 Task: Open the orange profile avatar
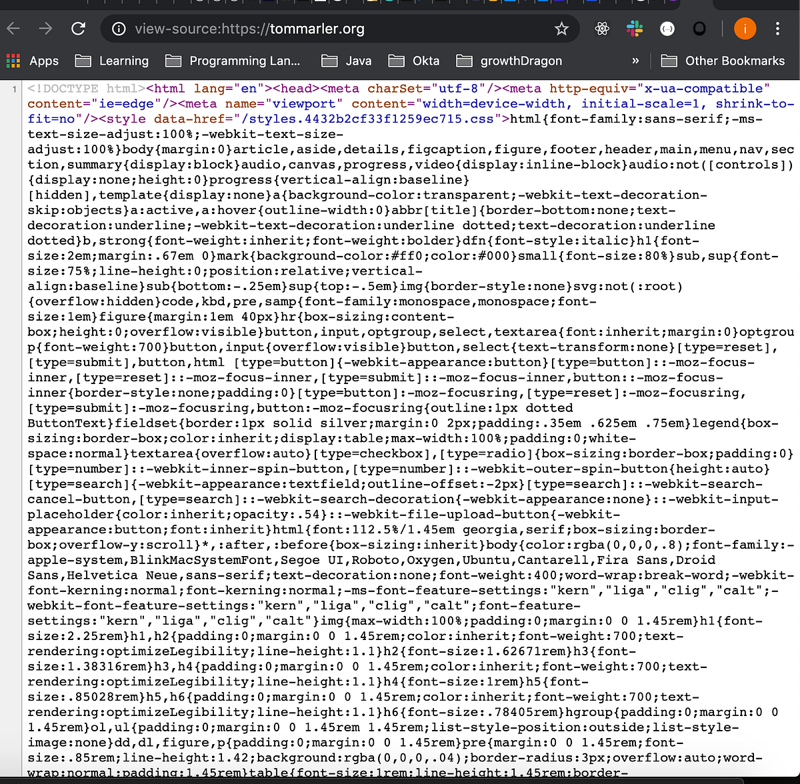point(745,29)
